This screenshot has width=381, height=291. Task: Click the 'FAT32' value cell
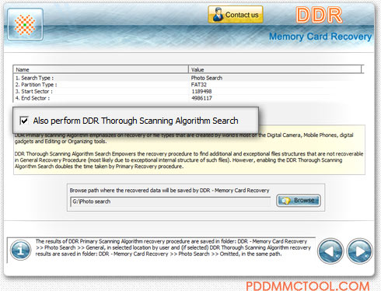[x=199, y=85]
